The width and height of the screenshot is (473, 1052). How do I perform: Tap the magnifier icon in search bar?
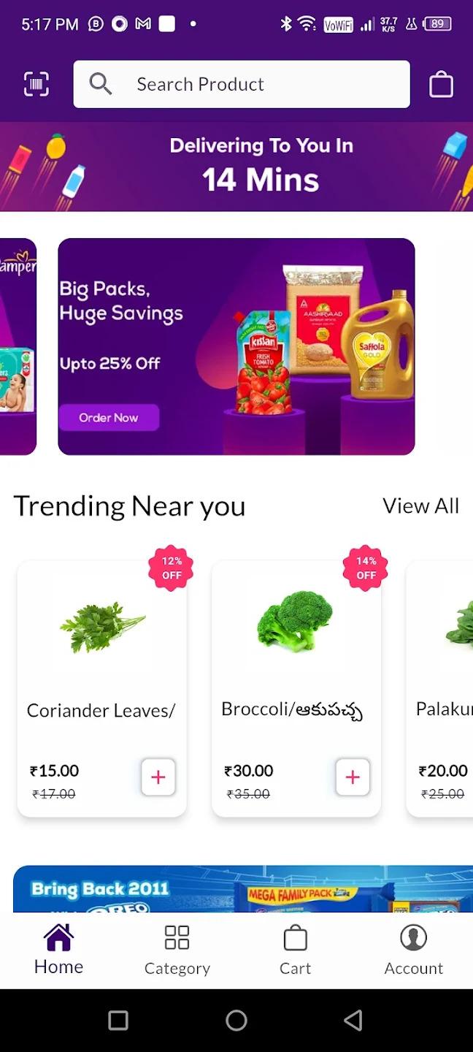[x=101, y=84]
